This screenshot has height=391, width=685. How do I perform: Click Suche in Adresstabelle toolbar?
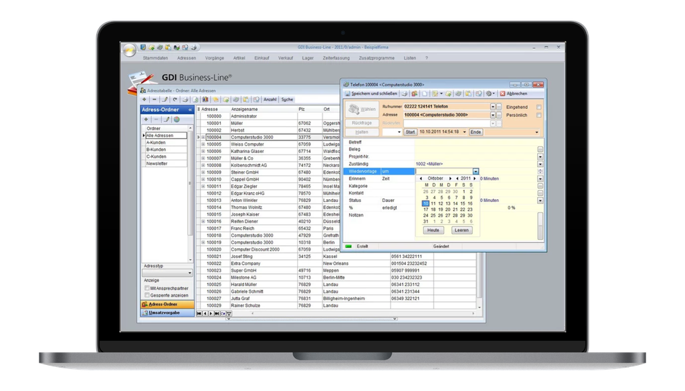(x=287, y=100)
